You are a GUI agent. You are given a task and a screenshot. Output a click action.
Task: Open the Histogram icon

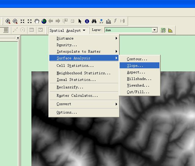click(170, 30)
